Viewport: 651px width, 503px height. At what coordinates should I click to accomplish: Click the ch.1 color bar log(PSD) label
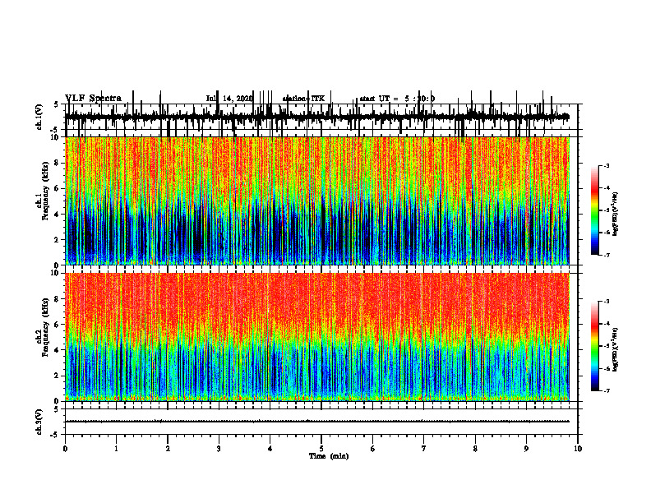point(616,215)
